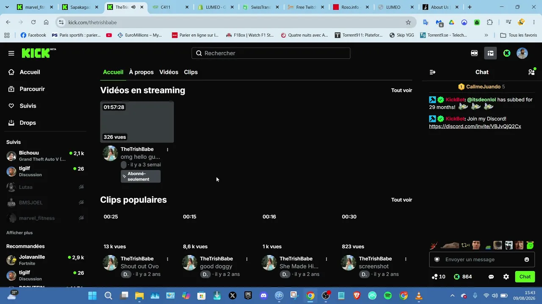Screen dimensions: 542x304
Task: Open Lutaa offline followed channel
Action: [45, 187]
